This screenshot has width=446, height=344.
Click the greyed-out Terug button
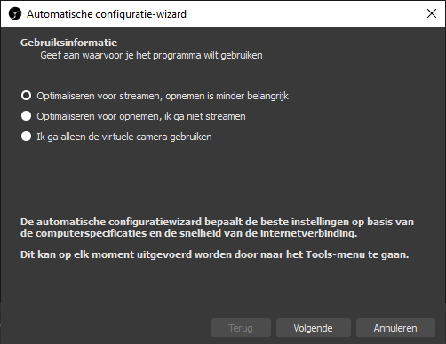pos(241,328)
